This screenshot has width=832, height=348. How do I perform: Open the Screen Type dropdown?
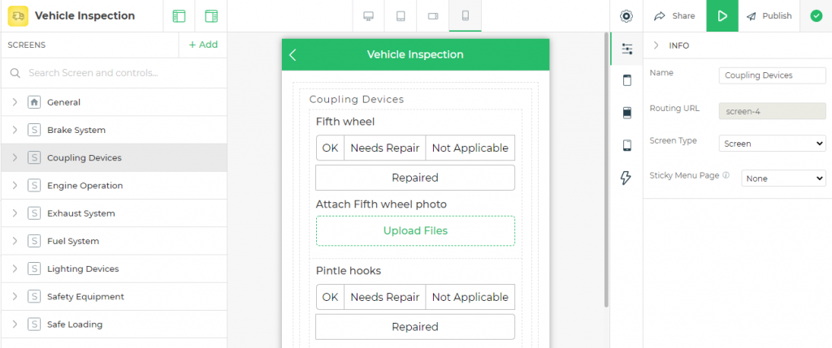coord(772,144)
